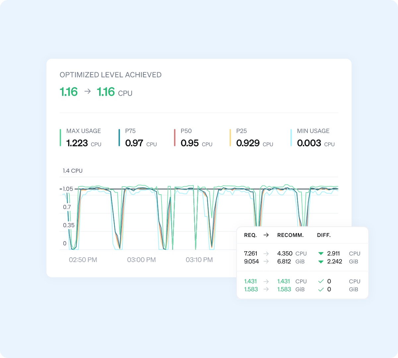Select the teal P75 legend color bar
The height and width of the screenshot is (358, 398).
coord(119,138)
